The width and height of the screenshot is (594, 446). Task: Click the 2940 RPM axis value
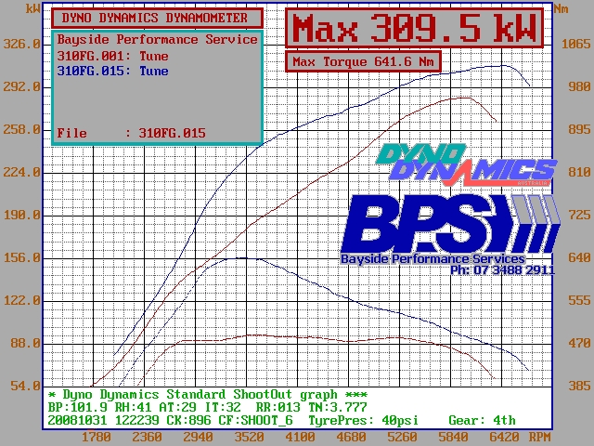coord(198,438)
